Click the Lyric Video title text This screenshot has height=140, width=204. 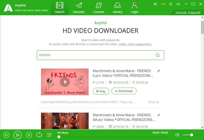click(123, 73)
